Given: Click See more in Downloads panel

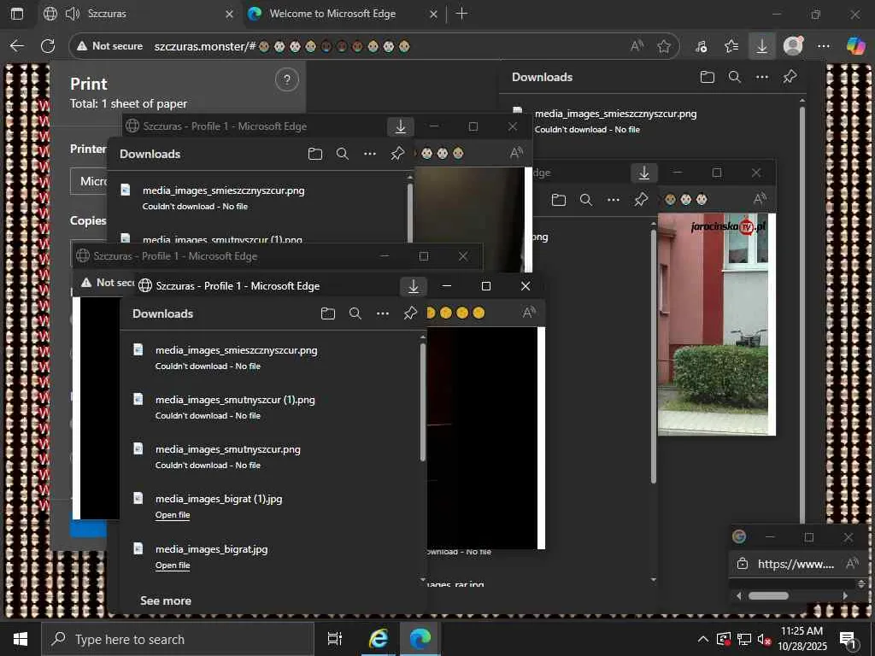Looking at the screenshot, I should pyautogui.click(x=166, y=600).
